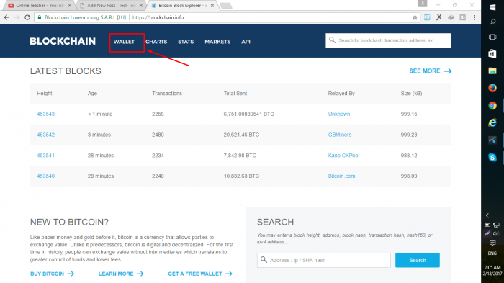Click SEE MORE latest blocks link
Viewport: 504px width, 283px height.
coord(431,71)
